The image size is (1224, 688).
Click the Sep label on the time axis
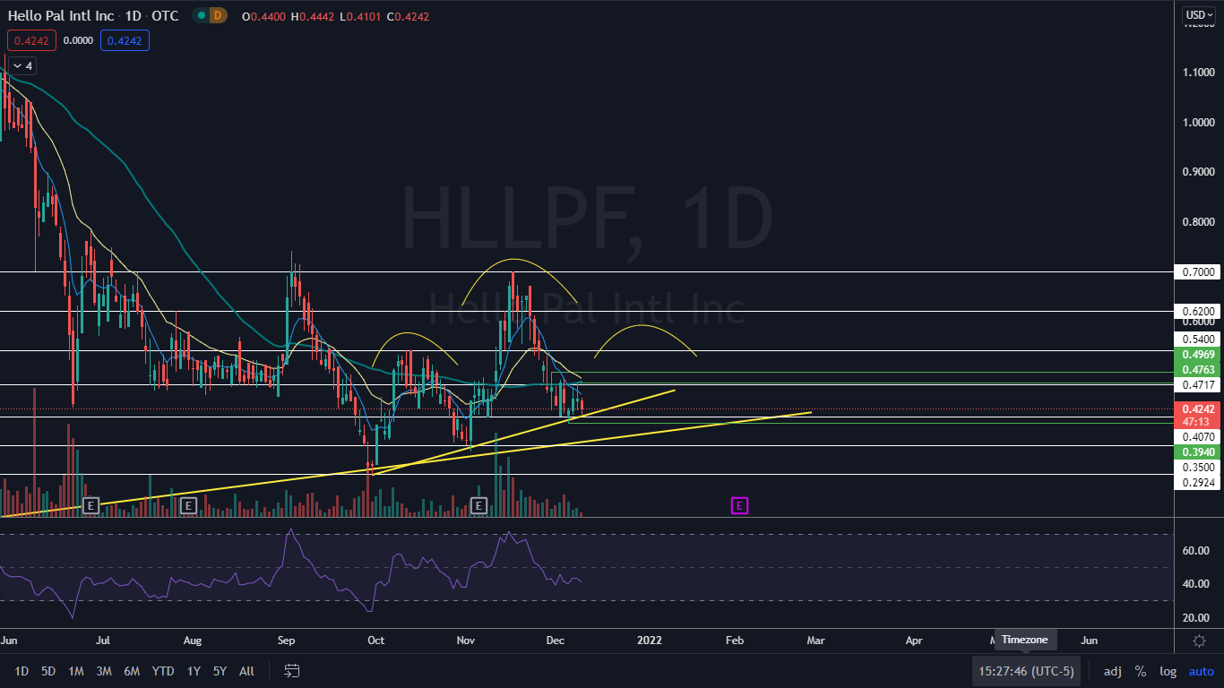(287, 641)
